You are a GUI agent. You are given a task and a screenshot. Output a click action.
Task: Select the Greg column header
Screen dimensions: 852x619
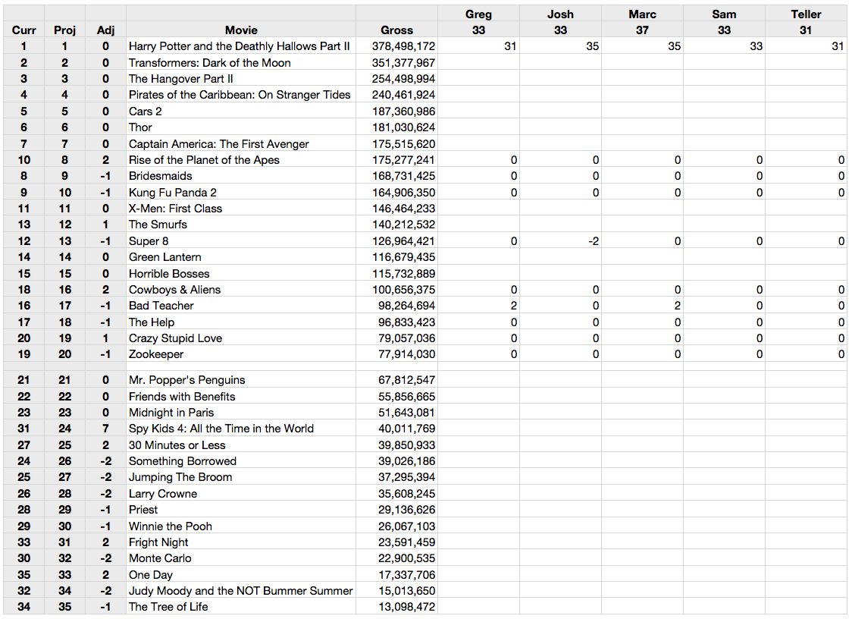[x=479, y=14]
